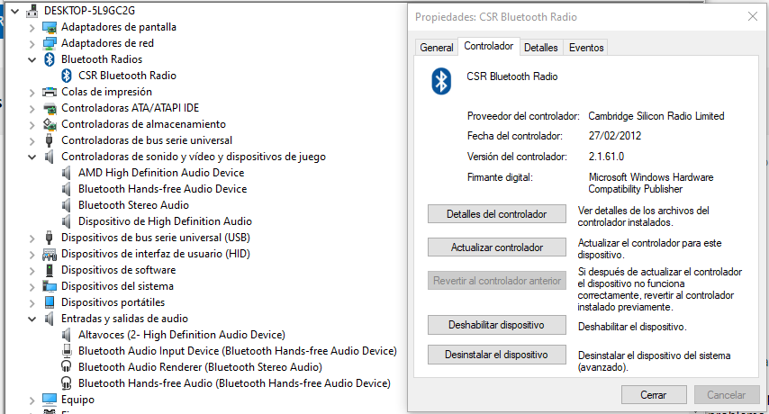Click the Bluetooth Audio Renderer headphones icon

67,366
